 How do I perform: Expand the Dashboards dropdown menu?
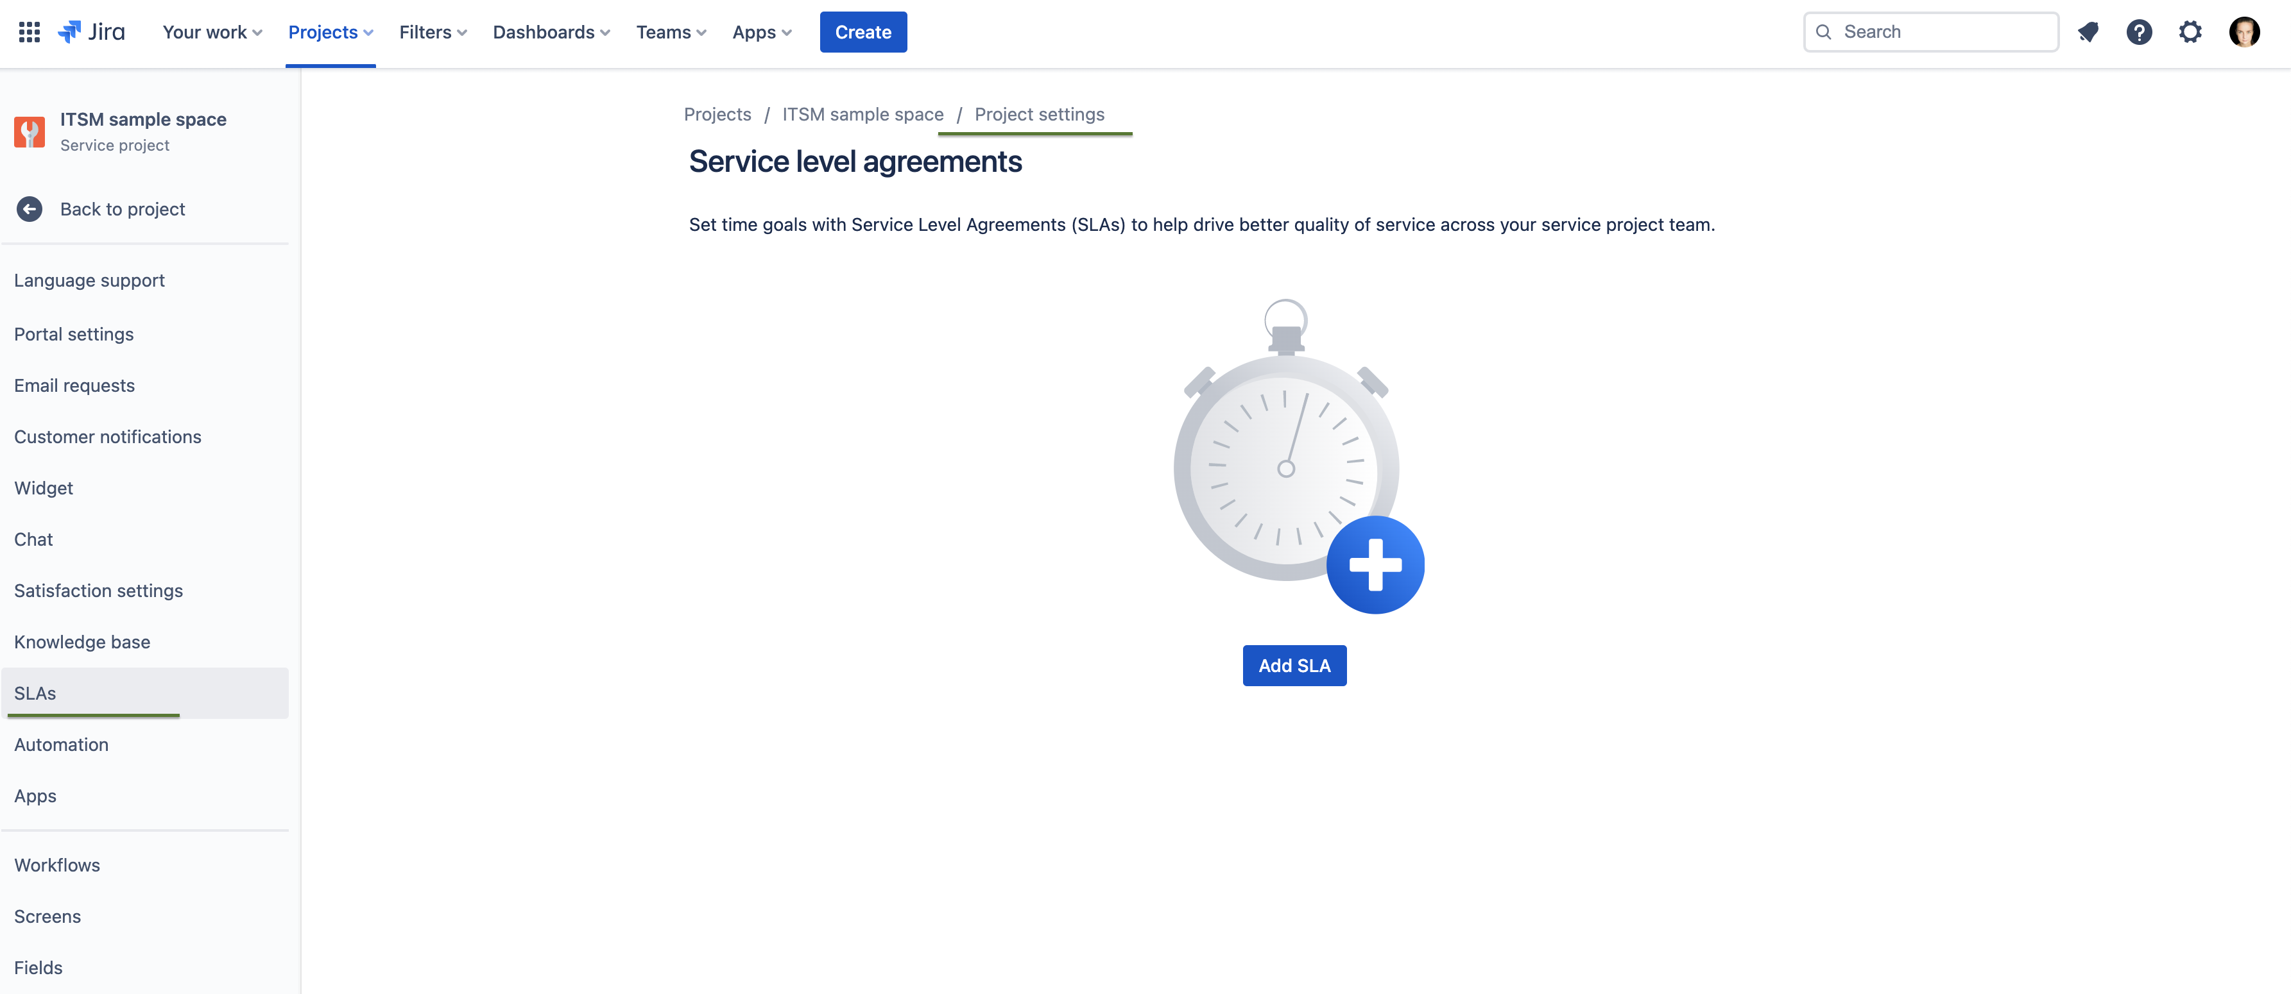(551, 32)
